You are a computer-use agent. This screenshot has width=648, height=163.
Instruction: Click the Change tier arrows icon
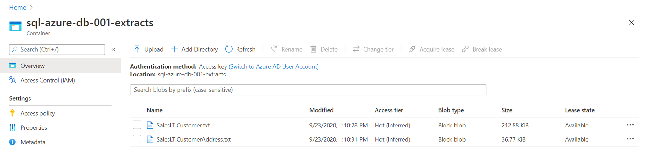coord(356,49)
